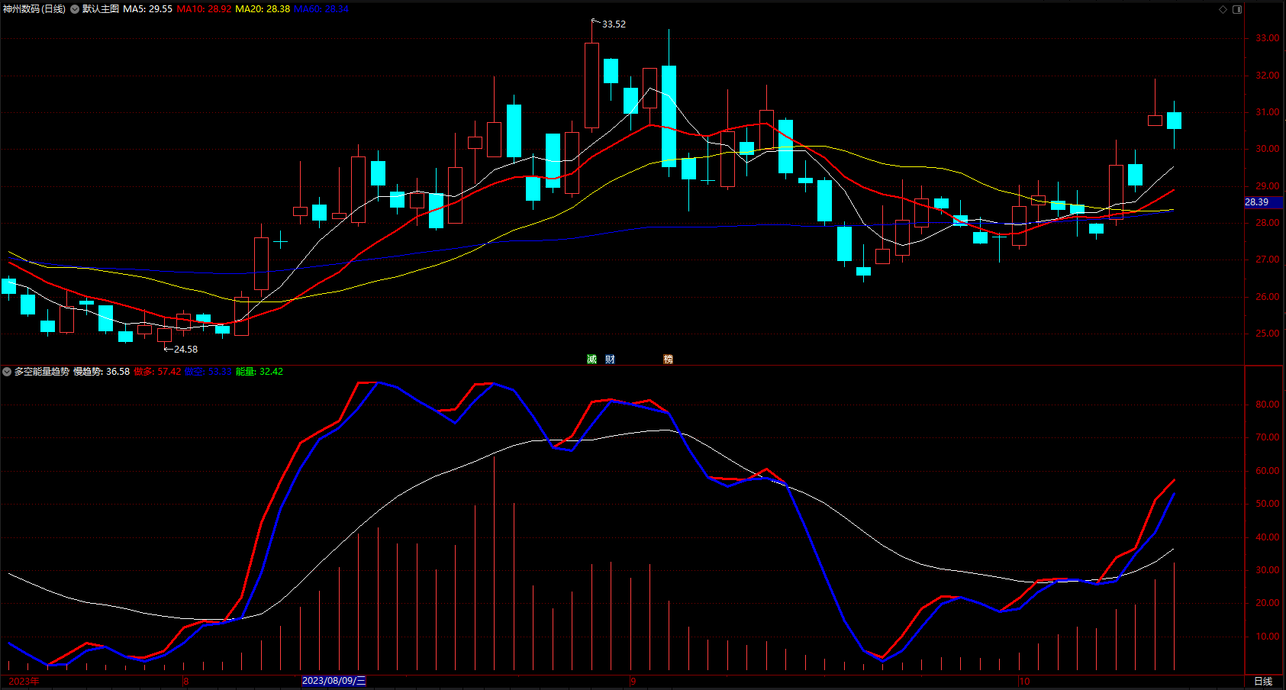1286x690 pixels.
Task: Click the MA60: 28.34 value
Action: (x=321, y=9)
